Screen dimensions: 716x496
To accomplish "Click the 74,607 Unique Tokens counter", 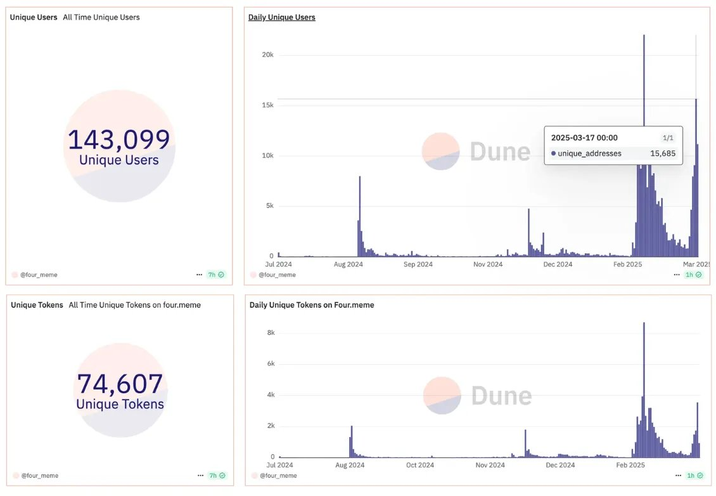I will 120,384.
